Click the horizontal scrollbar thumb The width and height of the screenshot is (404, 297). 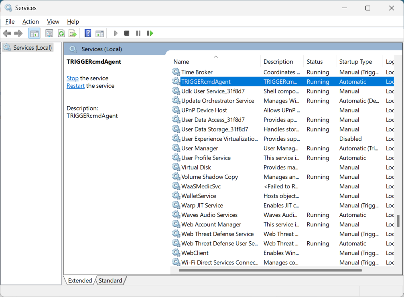270,270
